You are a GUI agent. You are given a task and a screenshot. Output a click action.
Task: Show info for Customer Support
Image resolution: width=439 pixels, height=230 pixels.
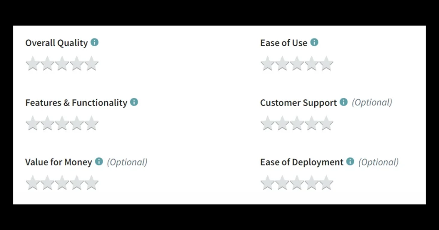tap(343, 102)
